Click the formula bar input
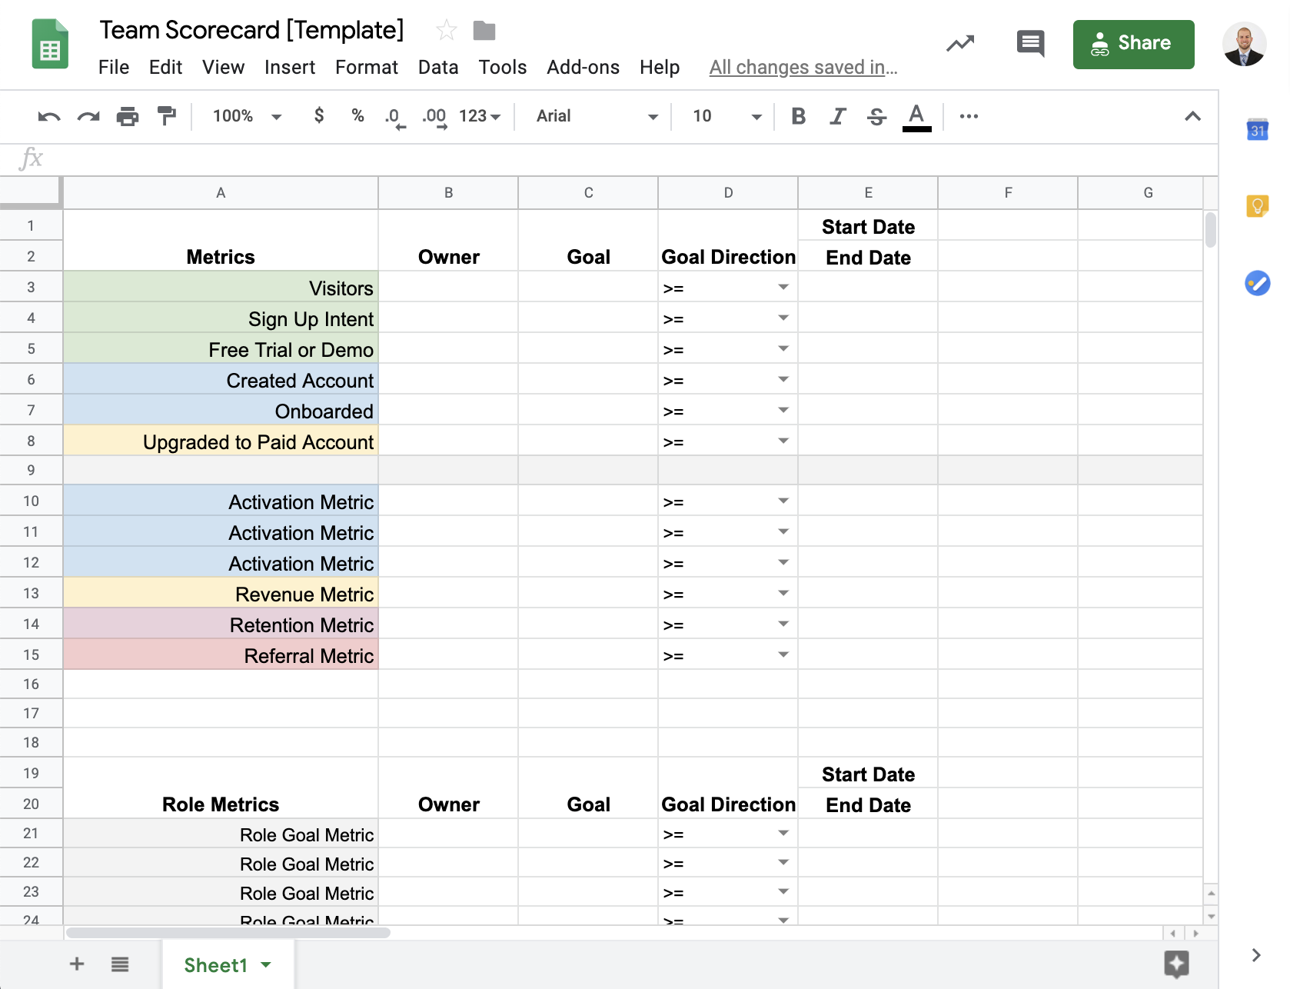The width and height of the screenshot is (1290, 989). click(x=615, y=159)
